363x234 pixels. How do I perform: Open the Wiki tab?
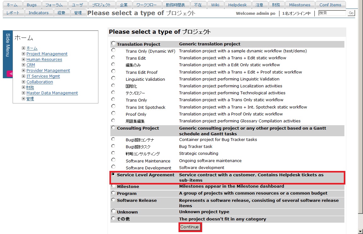tap(215, 5)
